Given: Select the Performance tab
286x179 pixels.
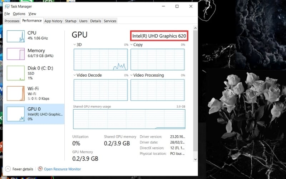Looking at the screenshot, I should click(x=32, y=21).
